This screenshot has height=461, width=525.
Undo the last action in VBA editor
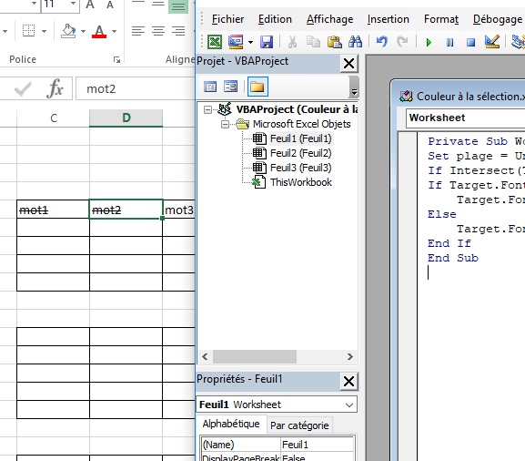coord(382,42)
